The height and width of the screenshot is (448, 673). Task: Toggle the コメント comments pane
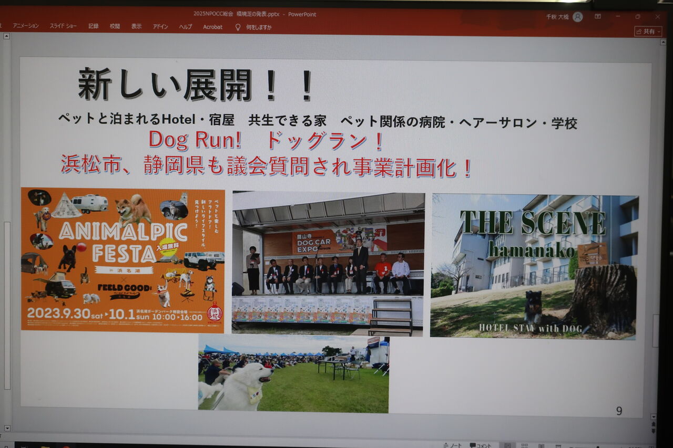[x=481, y=445]
